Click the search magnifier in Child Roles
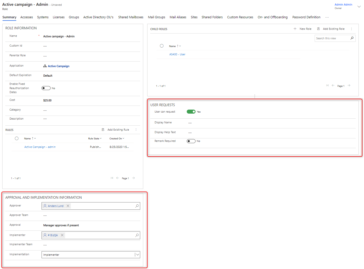Viewport: 364px width, 269px height. coord(352,38)
